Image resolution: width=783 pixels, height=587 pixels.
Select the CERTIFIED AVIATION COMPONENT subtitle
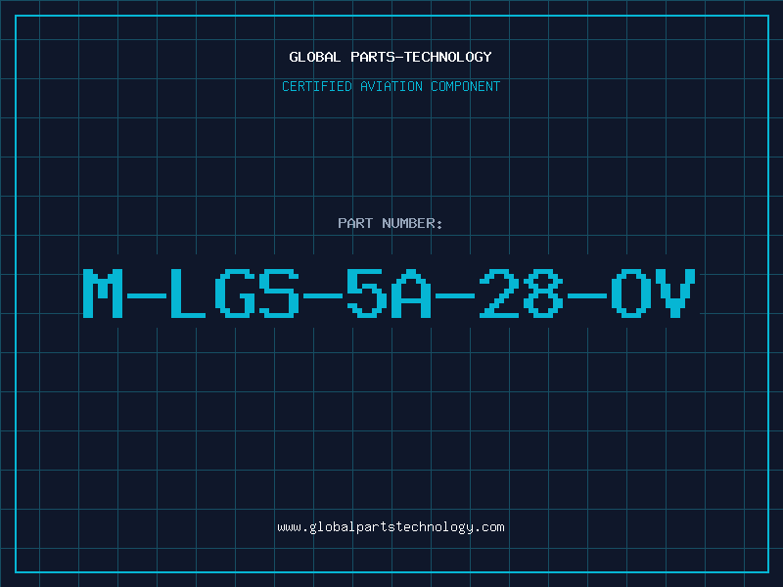point(391,86)
